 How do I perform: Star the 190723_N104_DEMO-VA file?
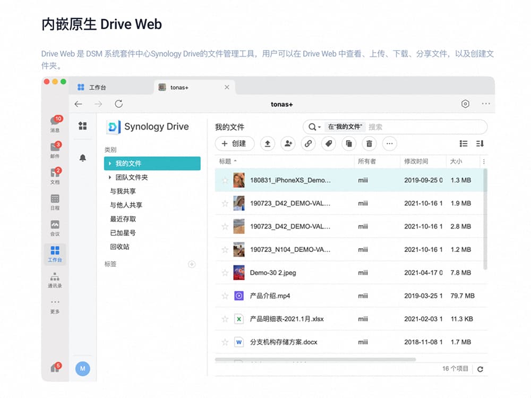(225, 250)
